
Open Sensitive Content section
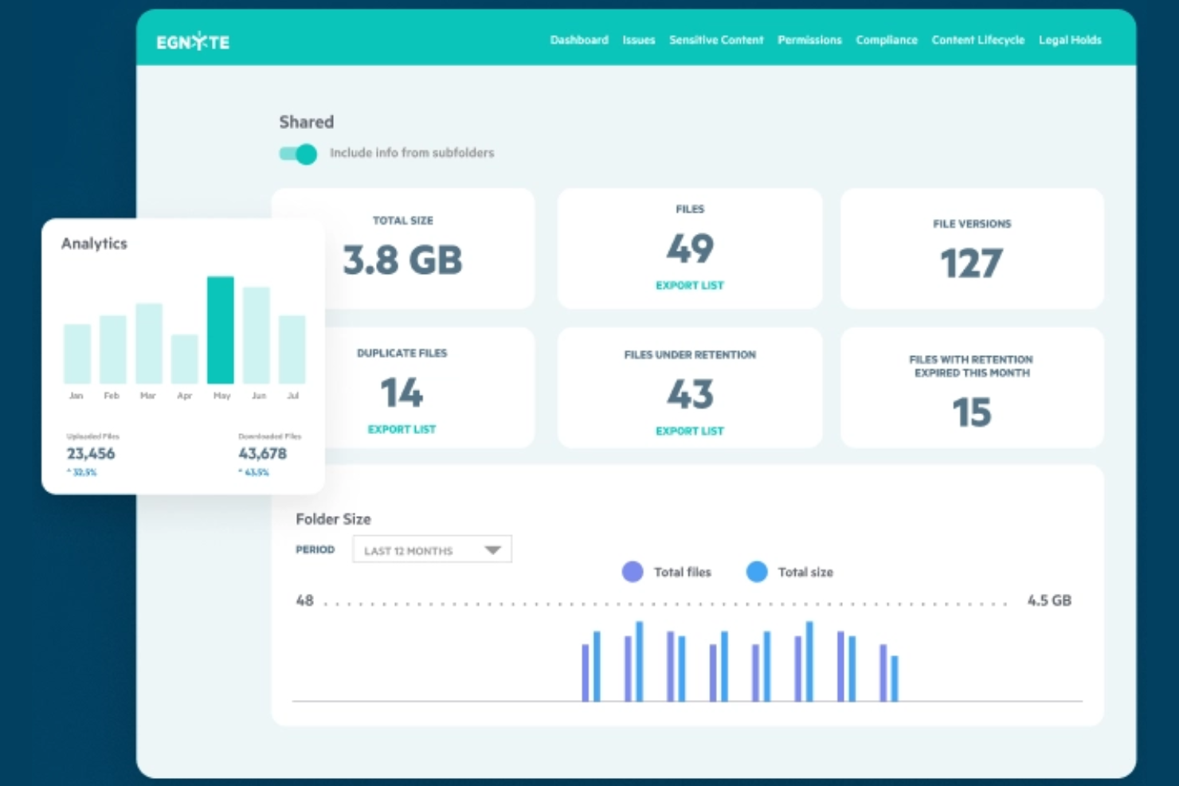tap(716, 40)
